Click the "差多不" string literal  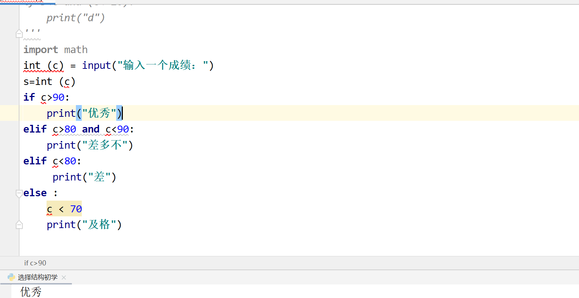click(105, 145)
